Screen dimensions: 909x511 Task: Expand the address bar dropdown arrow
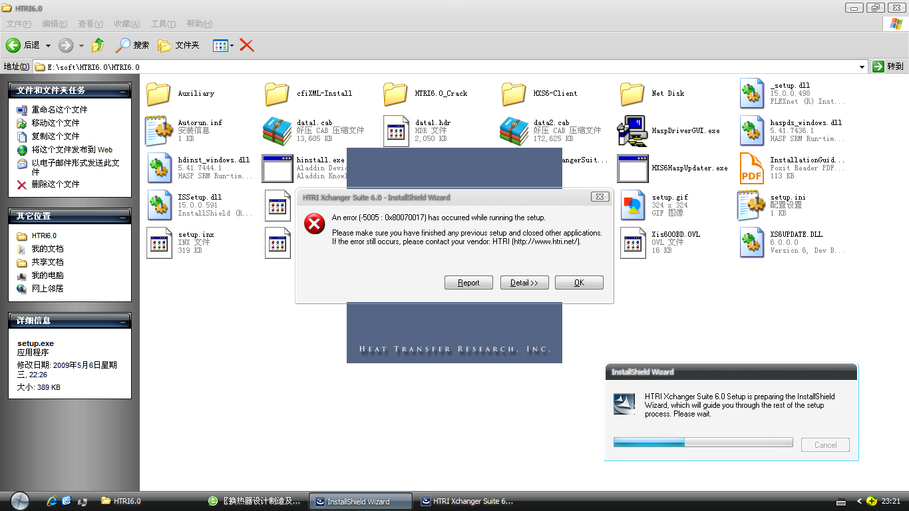pyautogui.click(x=862, y=67)
